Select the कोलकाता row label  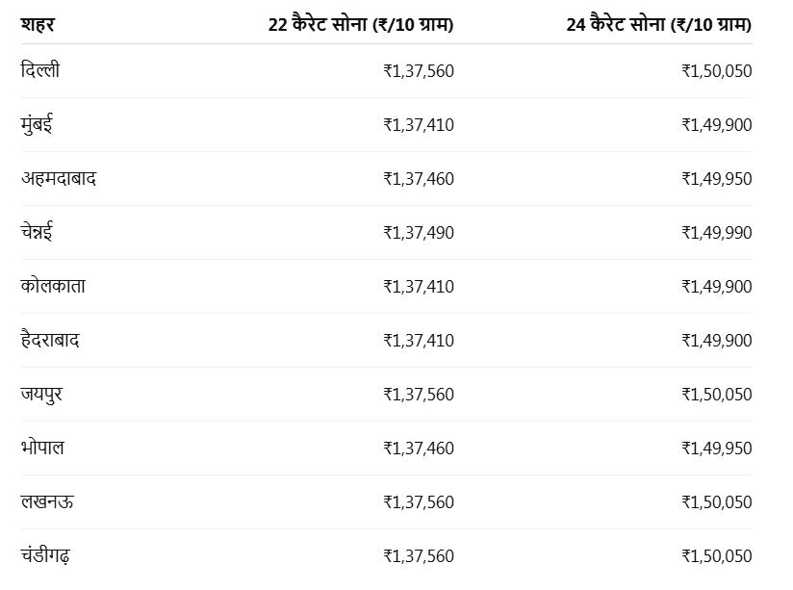pos(53,286)
